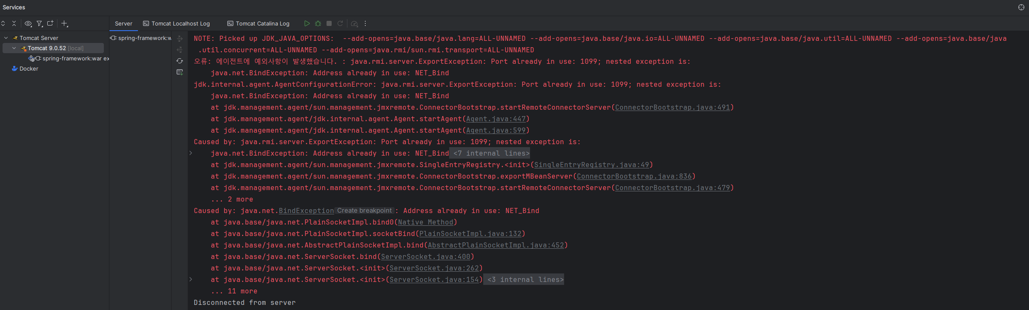Screen dimensions: 1029x310
Task: Toggle View Options with the eye icon
Action: 28,23
